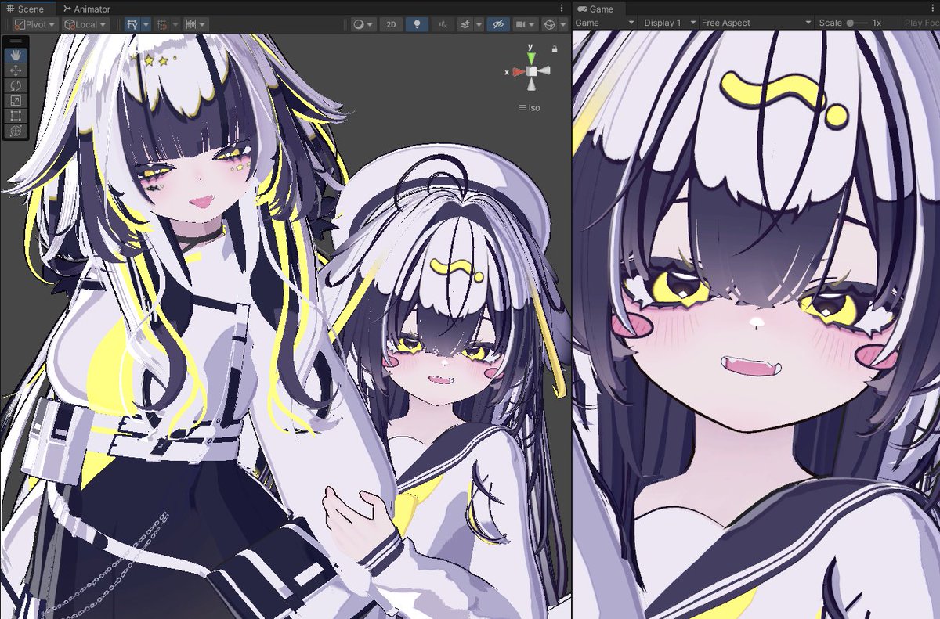Image resolution: width=940 pixels, height=619 pixels.
Task: Toggle the scene gizmo rotation lock
Action: click(555, 49)
